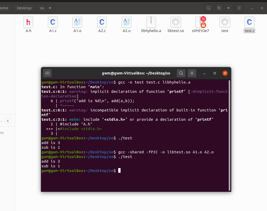
Task: Select the A1.o object file icon
Action: (77, 22)
